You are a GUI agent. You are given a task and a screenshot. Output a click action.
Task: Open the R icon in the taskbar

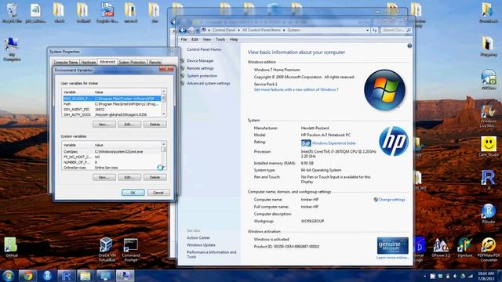66,276
